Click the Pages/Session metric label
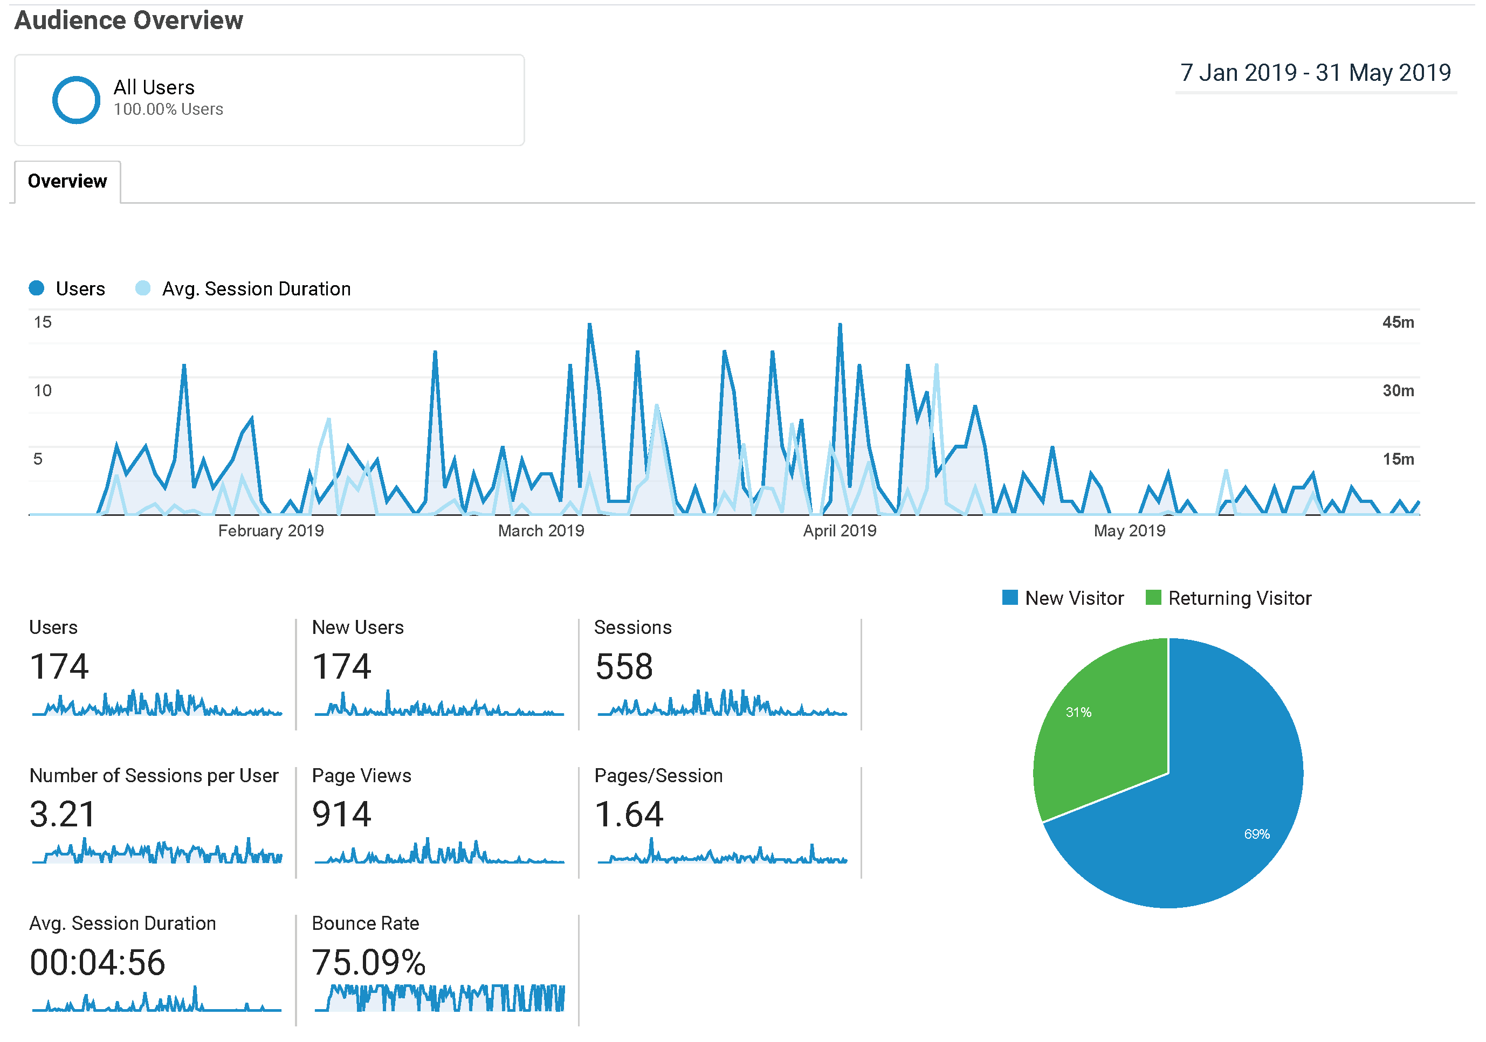 coord(659,777)
